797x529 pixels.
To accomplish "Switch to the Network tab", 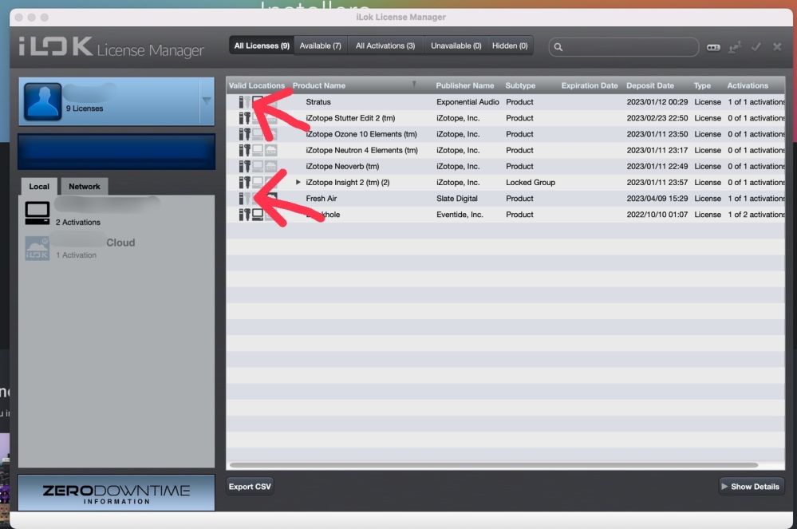I will pos(84,187).
